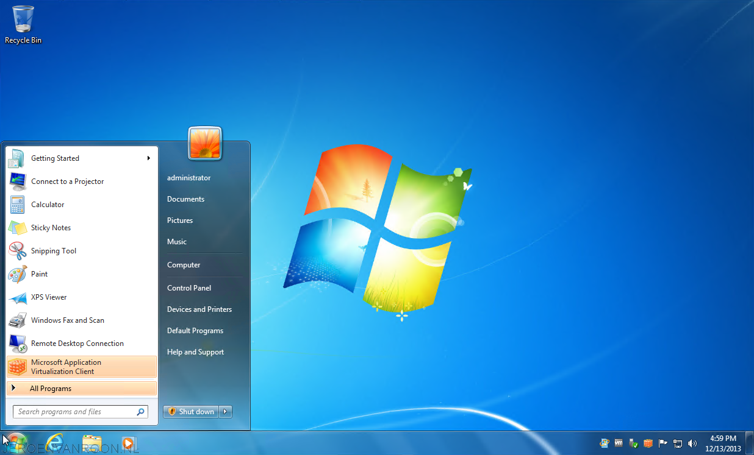Click the Start orb button
754x455 pixels.
coord(15,443)
